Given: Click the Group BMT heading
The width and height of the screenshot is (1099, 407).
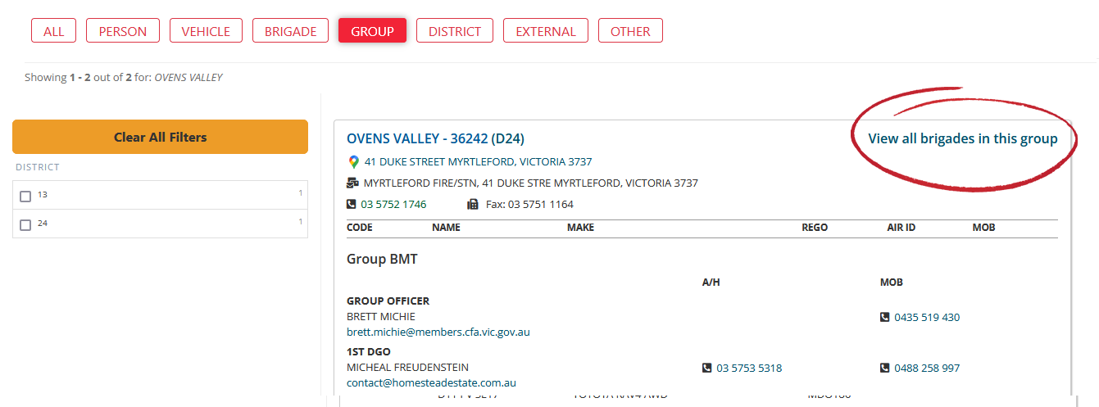Looking at the screenshot, I should 382,260.
